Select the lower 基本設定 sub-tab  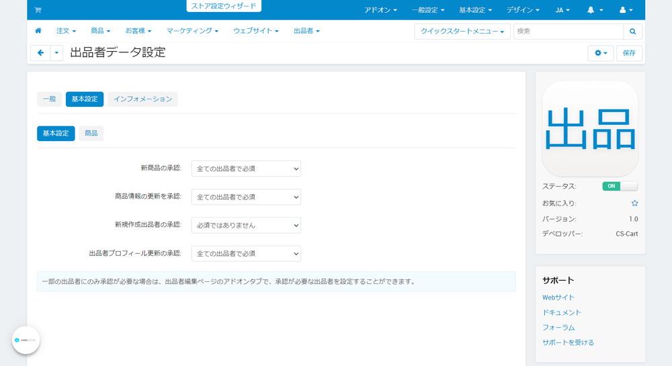(x=56, y=134)
